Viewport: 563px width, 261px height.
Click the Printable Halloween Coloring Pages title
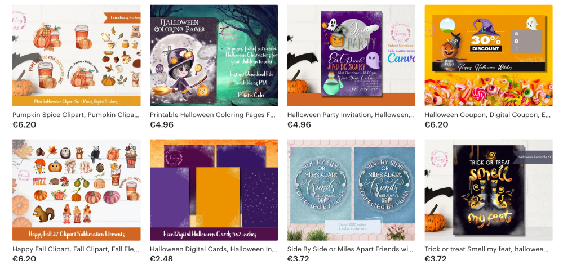(212, 115)
